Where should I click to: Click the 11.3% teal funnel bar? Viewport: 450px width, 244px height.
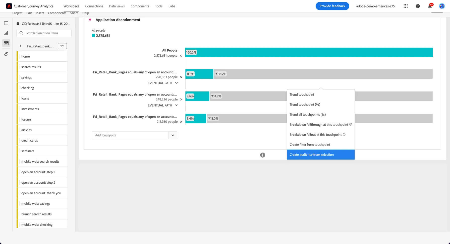pos(199,74)
